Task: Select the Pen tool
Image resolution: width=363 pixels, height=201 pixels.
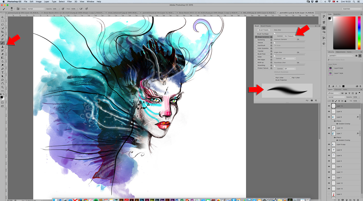Action: (3, 69)
